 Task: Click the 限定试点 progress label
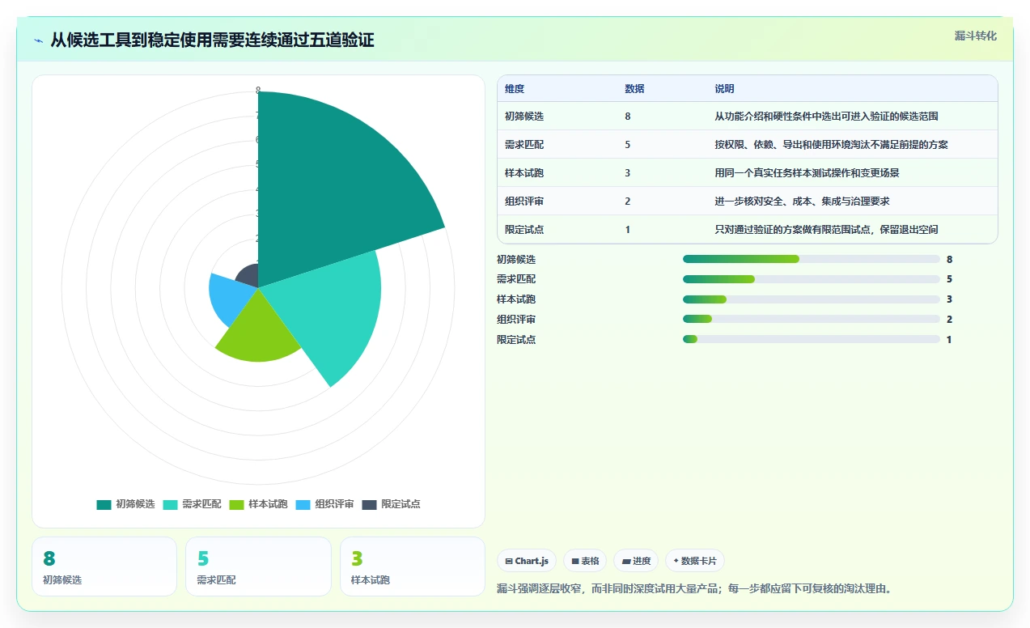pyautogui.click(x=516, y=340)
